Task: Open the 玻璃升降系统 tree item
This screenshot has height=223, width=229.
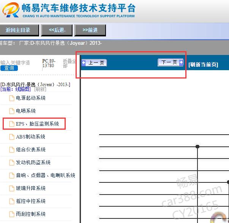Action: (31, 188)
